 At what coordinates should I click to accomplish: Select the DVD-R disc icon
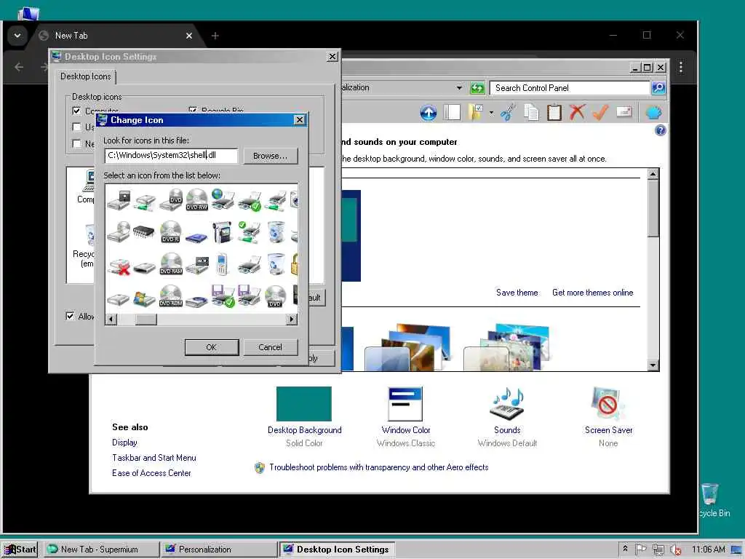pyautogui.click(x=170, y=232)
